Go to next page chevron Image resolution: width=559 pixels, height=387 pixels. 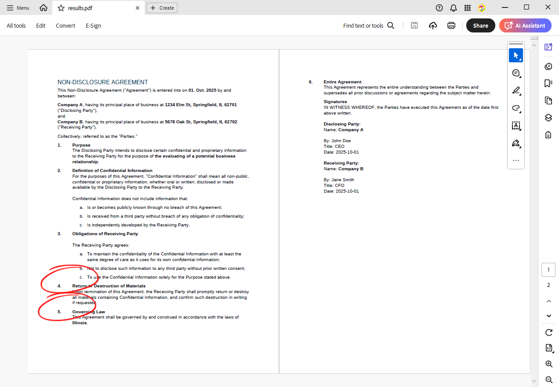(x=548, y=316)
